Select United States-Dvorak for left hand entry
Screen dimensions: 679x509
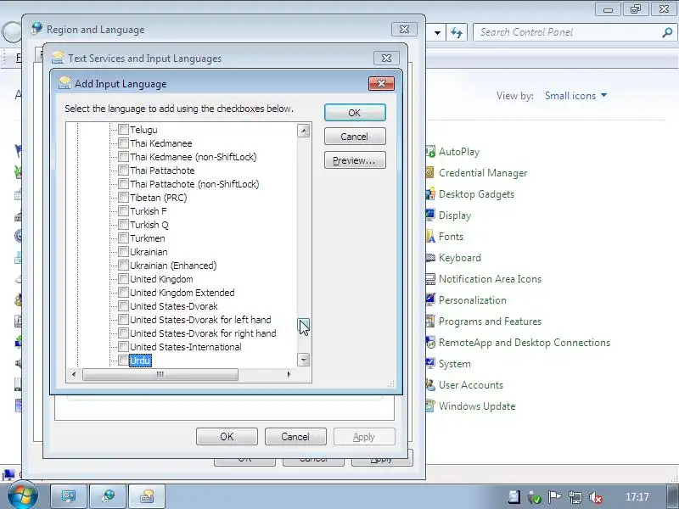click(x=200, y=320)
